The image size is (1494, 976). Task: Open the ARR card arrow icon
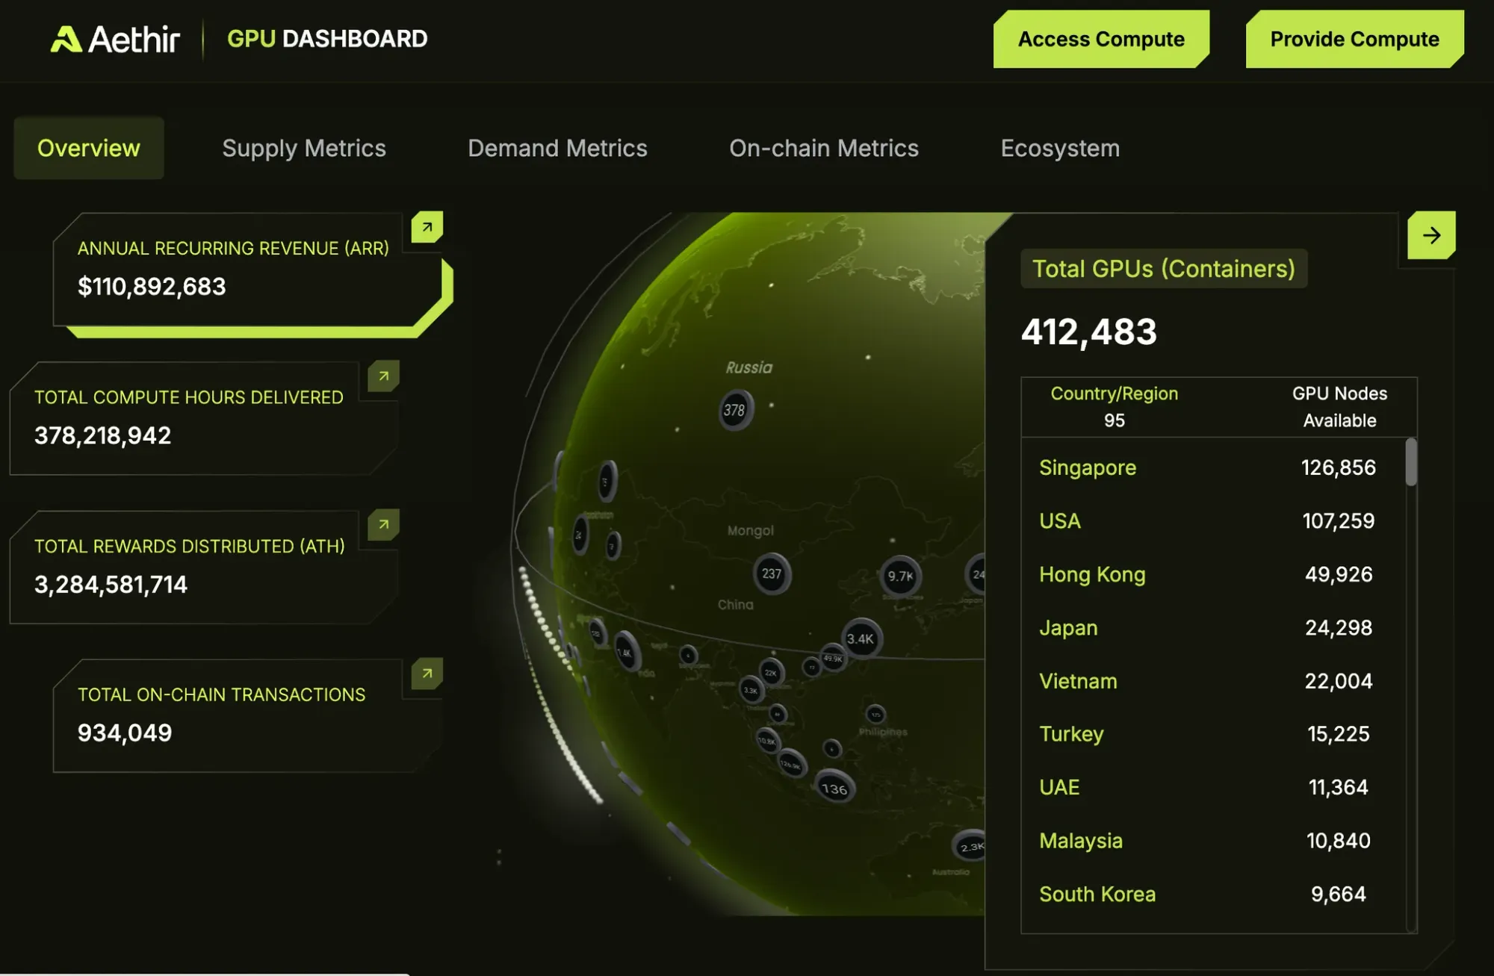click(x=427, y=227)
